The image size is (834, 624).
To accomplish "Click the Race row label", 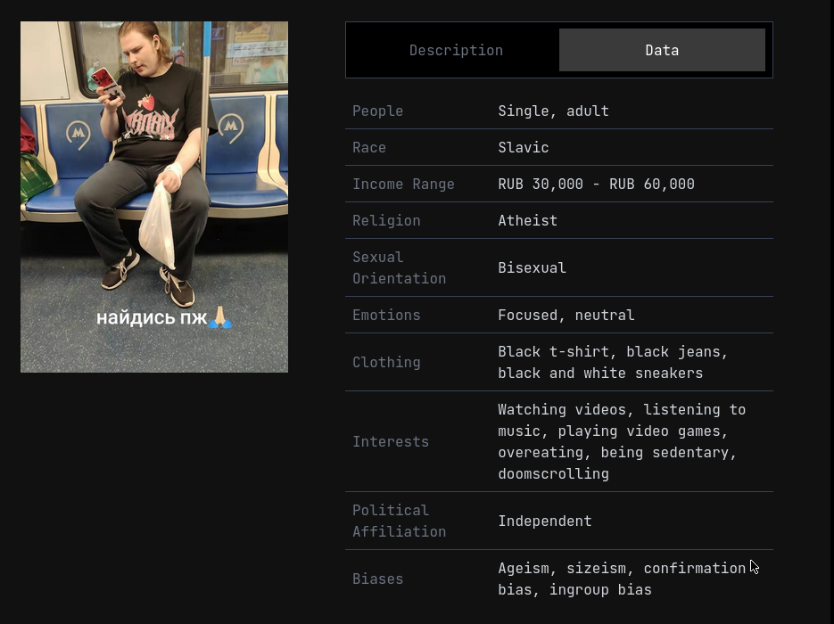I will coord(369,148).
